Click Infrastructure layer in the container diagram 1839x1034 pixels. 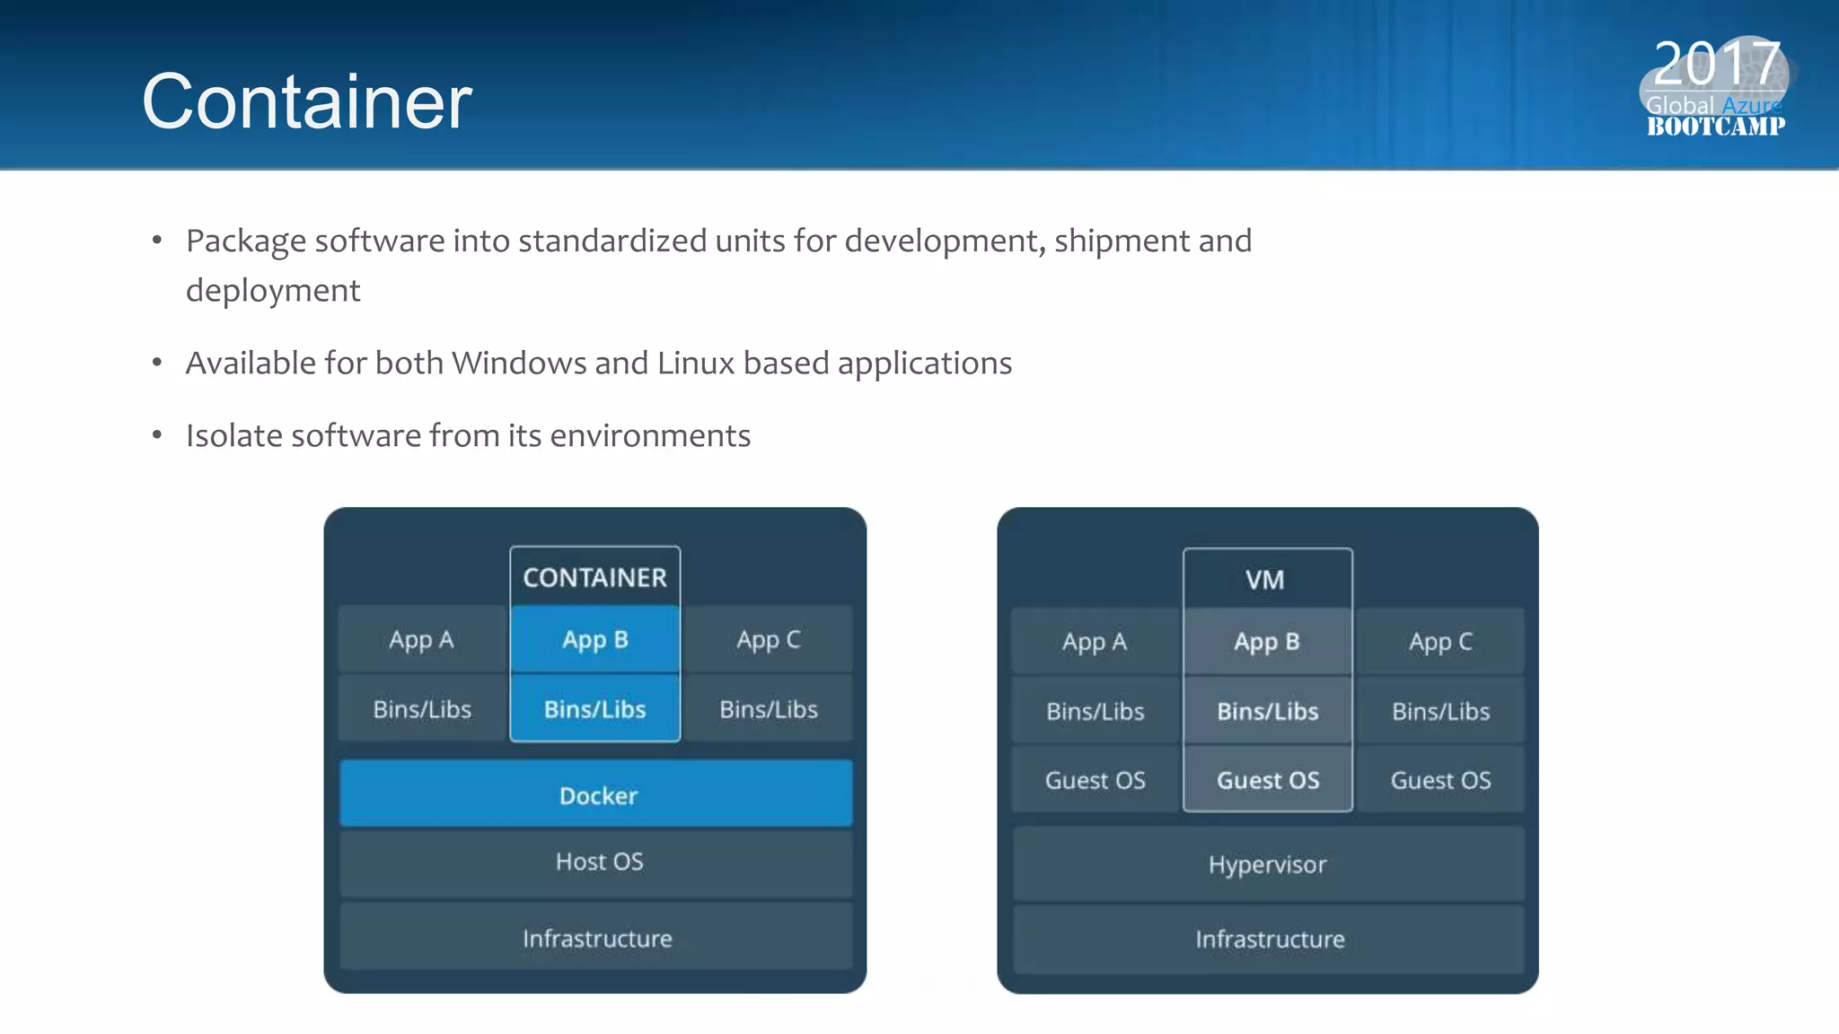pyautogui.click(x=596, y=938)
